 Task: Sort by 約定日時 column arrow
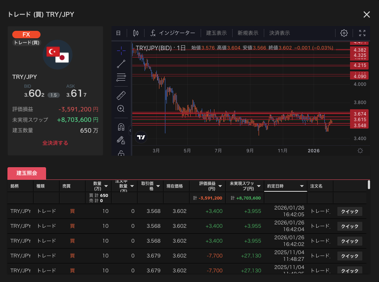coord(302,186)
